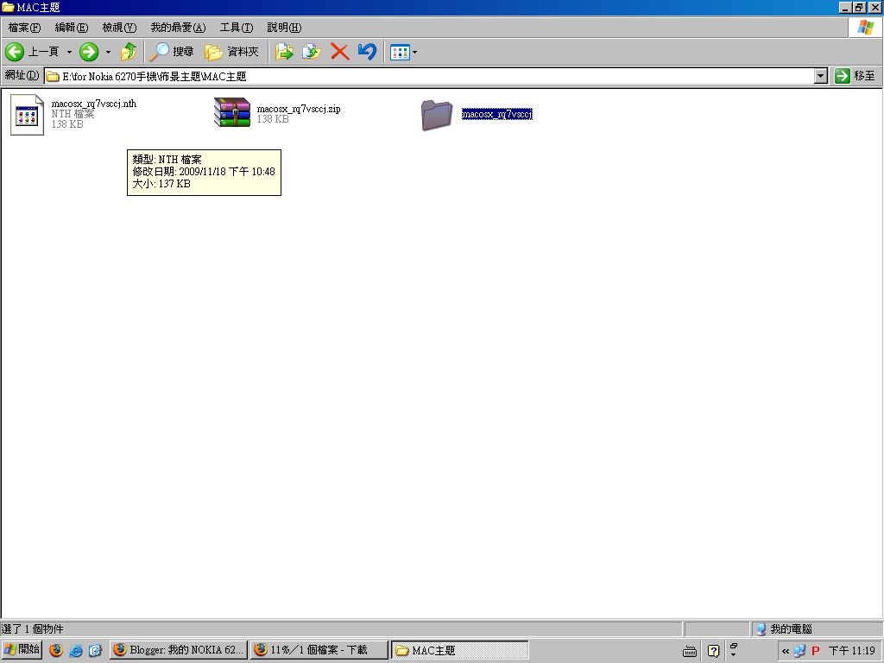Open the 說明(H) menu
The image size is (884, 663).
(284, 28)
